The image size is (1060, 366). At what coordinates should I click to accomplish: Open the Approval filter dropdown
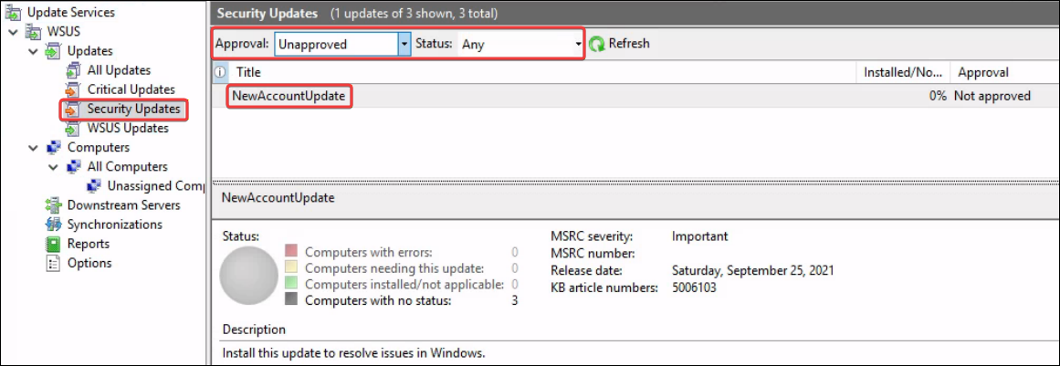[404, 44]
